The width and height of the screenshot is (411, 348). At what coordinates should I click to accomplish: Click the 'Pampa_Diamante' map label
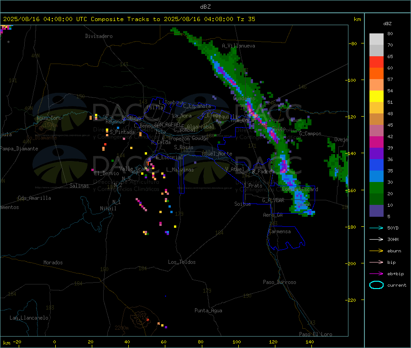coord(19,149)
